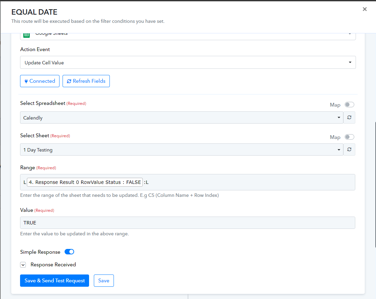Toggle Map switch for Select Sheet
376x299 pixels.
coord(349,137)
